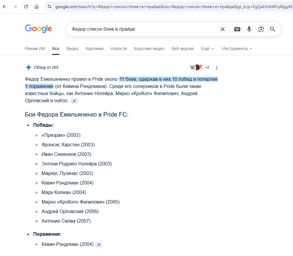
Task: Go to browser home page icon
Action: pyautogui.click(x=37, y=7)
